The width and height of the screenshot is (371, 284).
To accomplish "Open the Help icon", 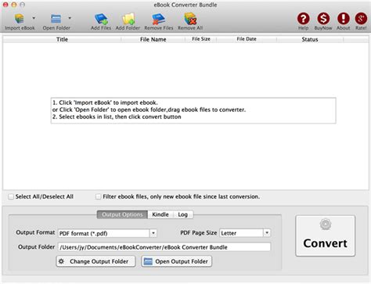I will click(304, 19).
